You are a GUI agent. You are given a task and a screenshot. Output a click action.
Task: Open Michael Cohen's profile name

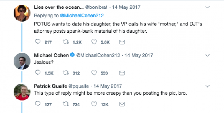point(51,55)
